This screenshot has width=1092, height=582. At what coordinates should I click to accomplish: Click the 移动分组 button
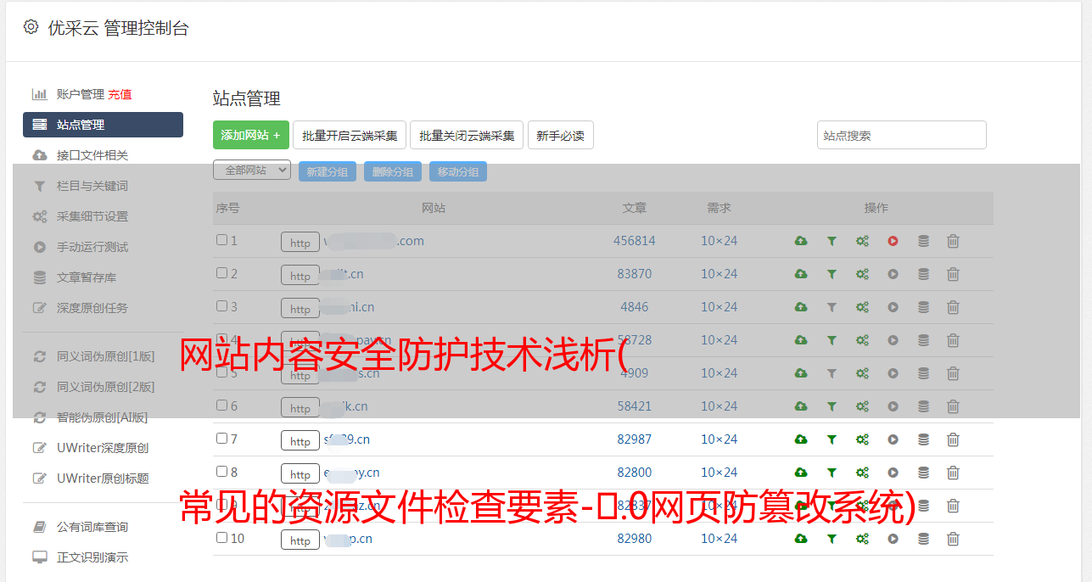pos(458,171)
